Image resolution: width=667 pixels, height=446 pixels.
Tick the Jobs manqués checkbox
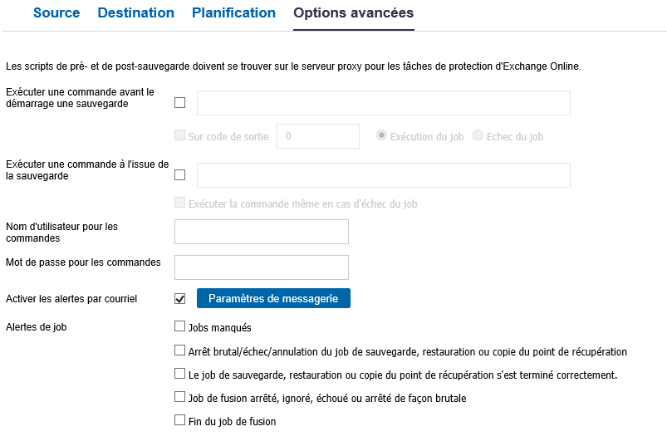pos(180,326)
